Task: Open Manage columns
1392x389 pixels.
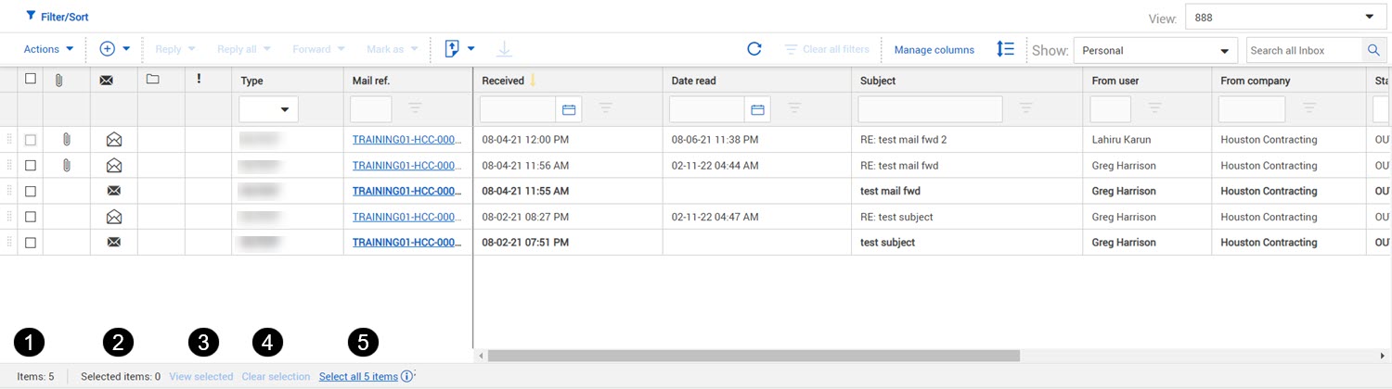Action: pyautogui.click(x=934, y=50)
